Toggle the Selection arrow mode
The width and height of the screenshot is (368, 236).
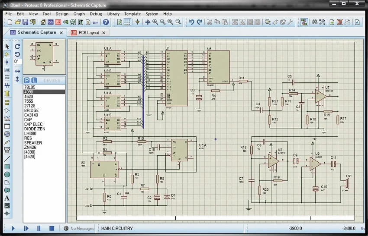pos(7,46)
